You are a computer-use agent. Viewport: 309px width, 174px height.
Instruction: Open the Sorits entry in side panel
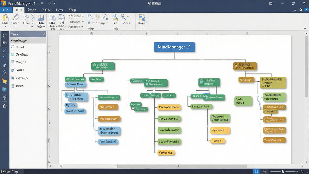pyautogui.click(x=20, y=70)
